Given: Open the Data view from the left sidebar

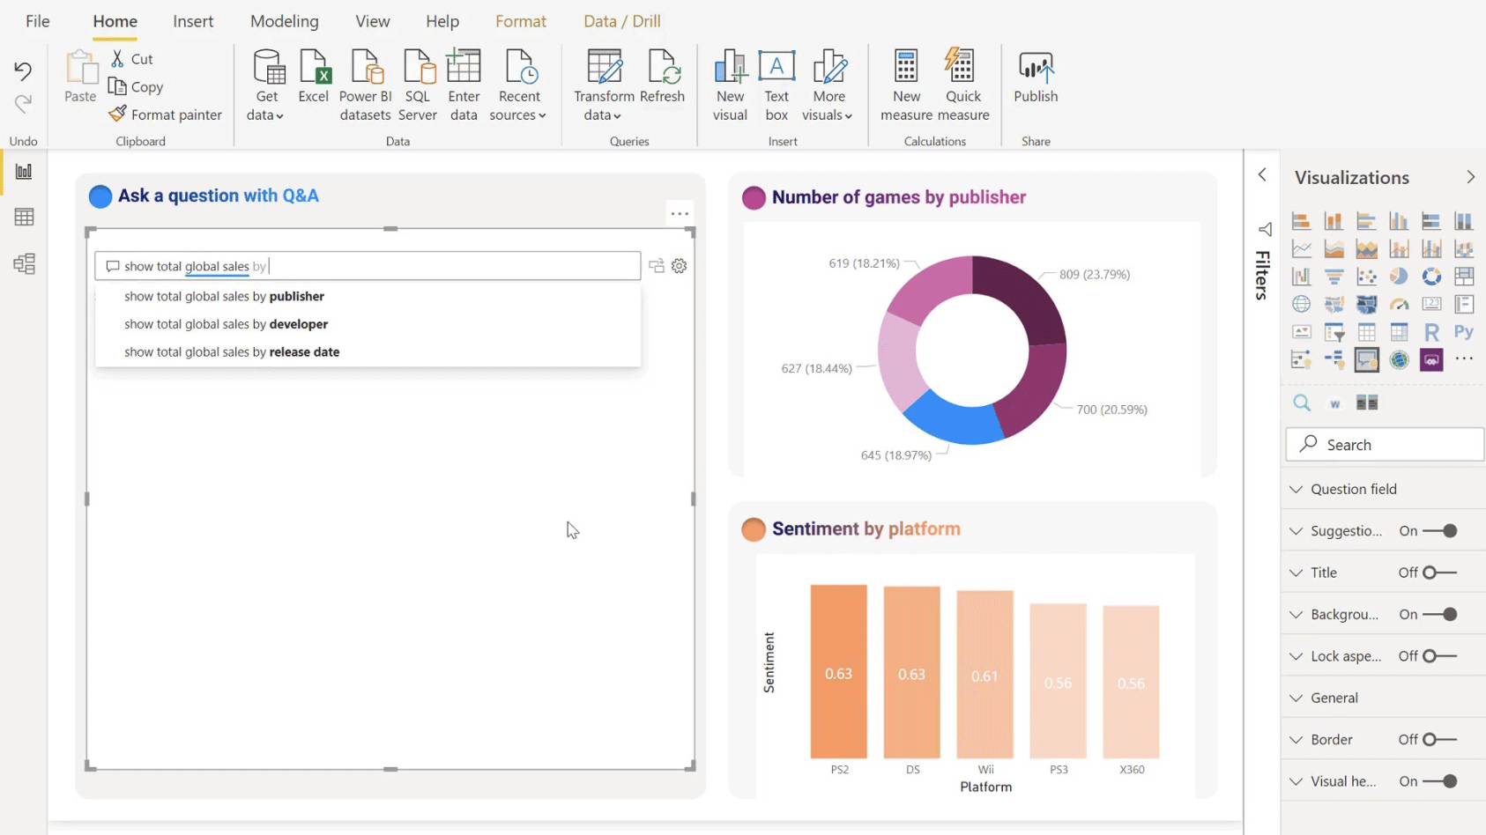Looking at the screenshot, I should tap(23, 216).
